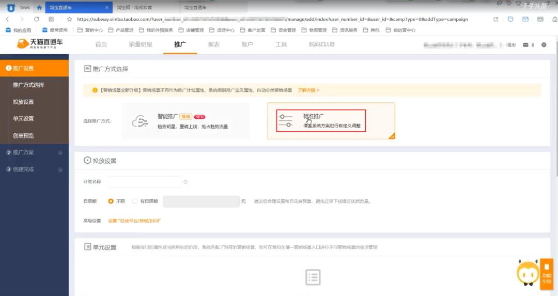This screenshot has width=558, height=296.
Task: Expand the 产品管理 bookmark folder
Action: (120, 30)
